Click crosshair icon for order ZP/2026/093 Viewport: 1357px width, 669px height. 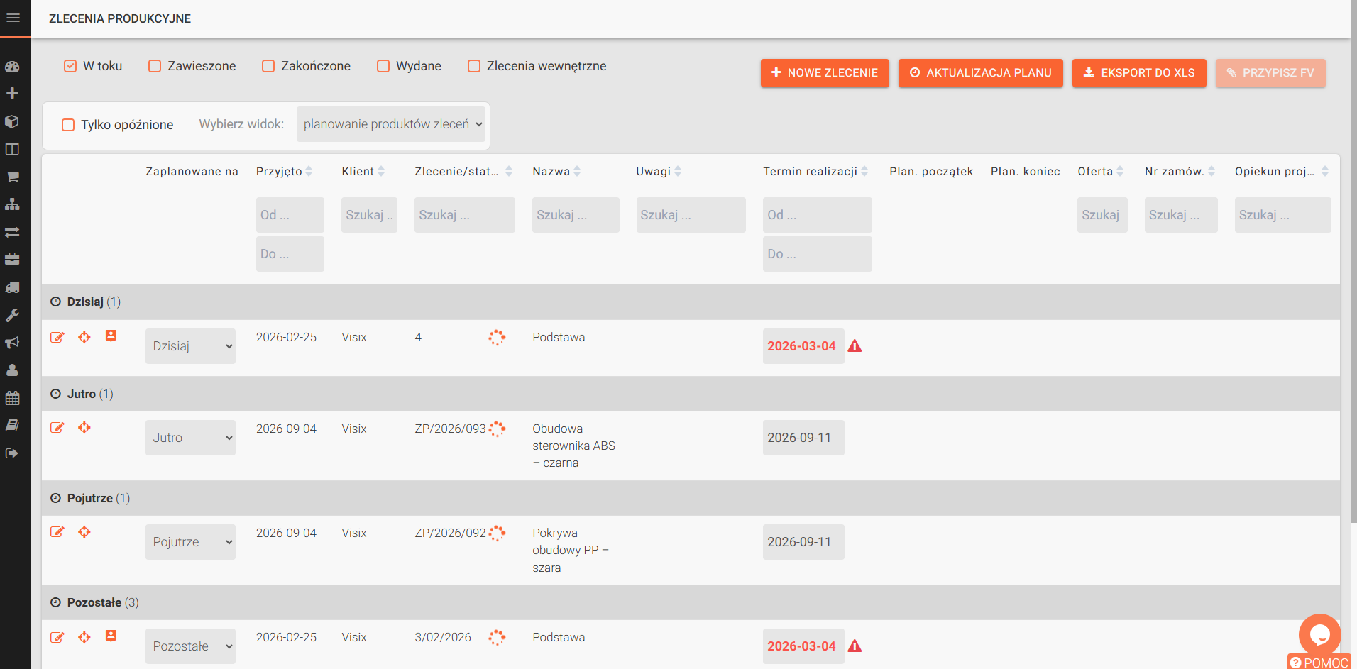[x=84, y=428]
